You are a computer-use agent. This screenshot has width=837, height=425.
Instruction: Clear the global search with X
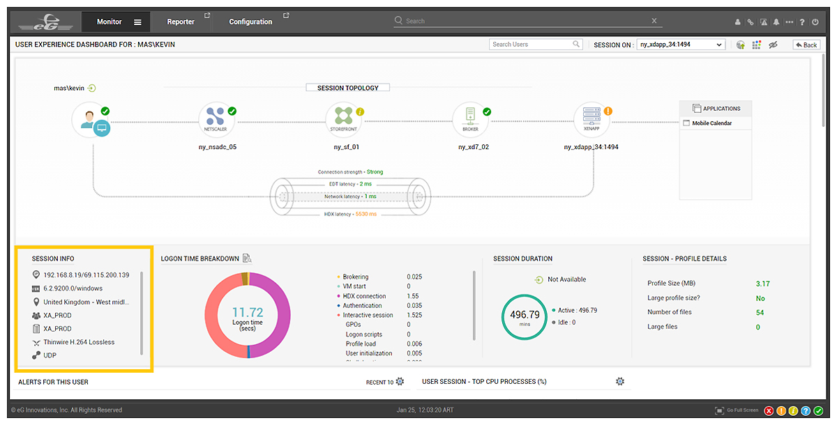coord(654,21)
